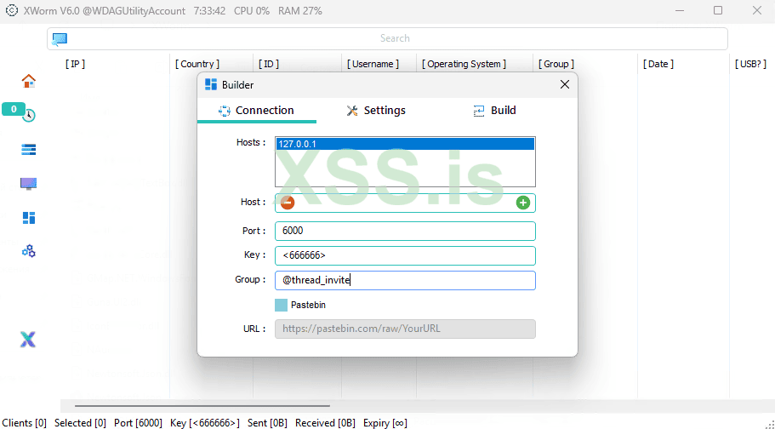Switch to the Connection tab
Image resolution: width=775 pixels, height=429 pixels.
point(257,111)
